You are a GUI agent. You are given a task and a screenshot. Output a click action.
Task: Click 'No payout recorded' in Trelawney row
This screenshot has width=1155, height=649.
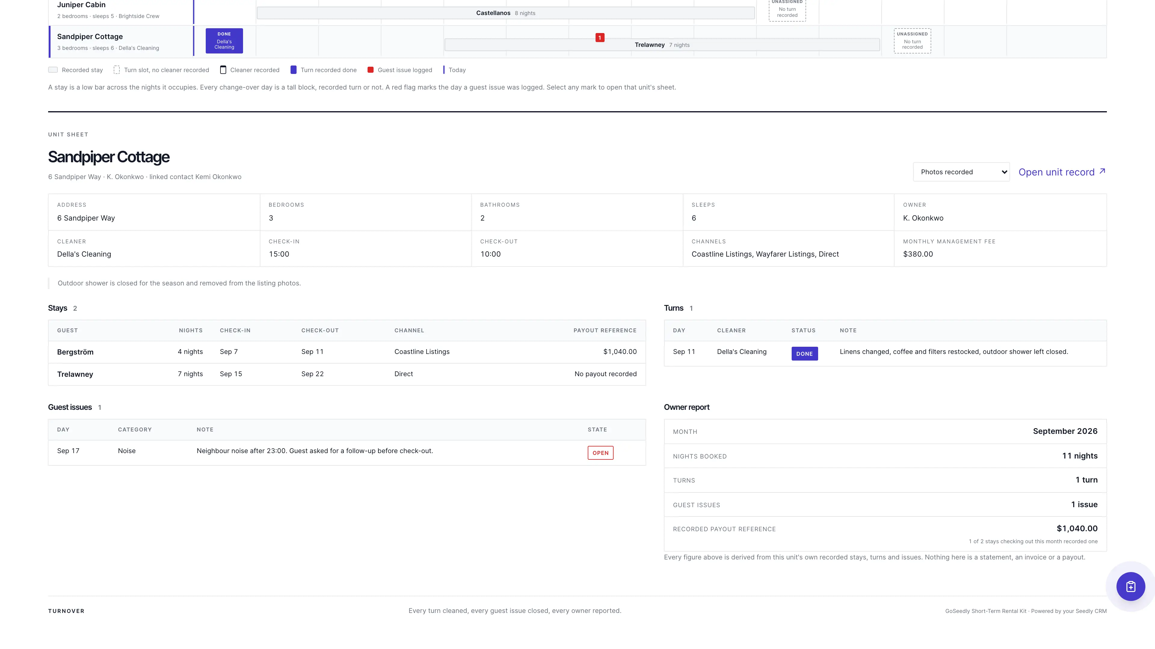605,374
